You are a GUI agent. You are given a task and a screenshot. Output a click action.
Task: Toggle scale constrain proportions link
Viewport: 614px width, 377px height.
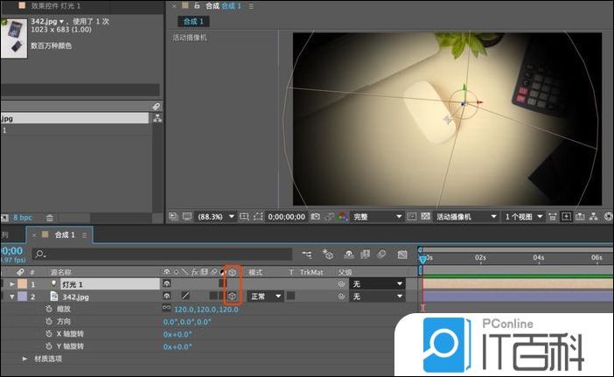click(x=166, y=310)
